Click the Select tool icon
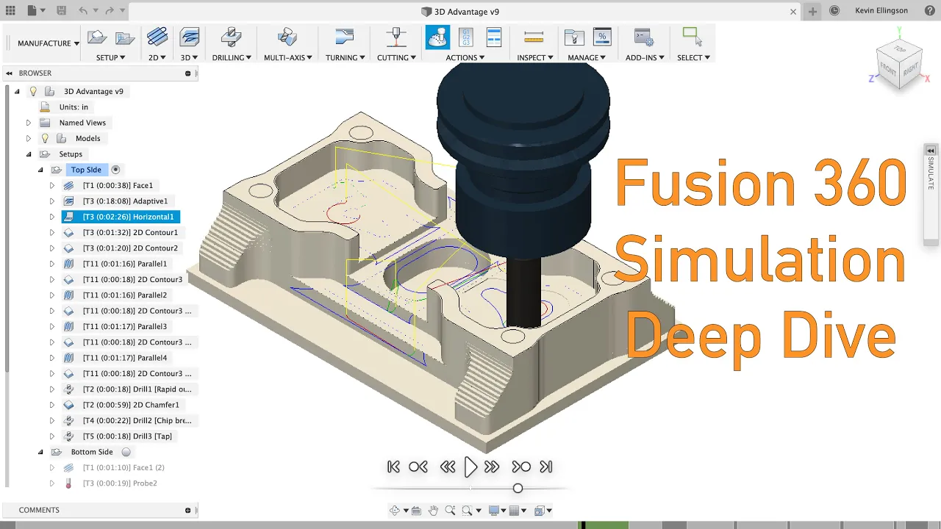The height and width of the screenshot is (529, 941). click(x=692, y=37)
